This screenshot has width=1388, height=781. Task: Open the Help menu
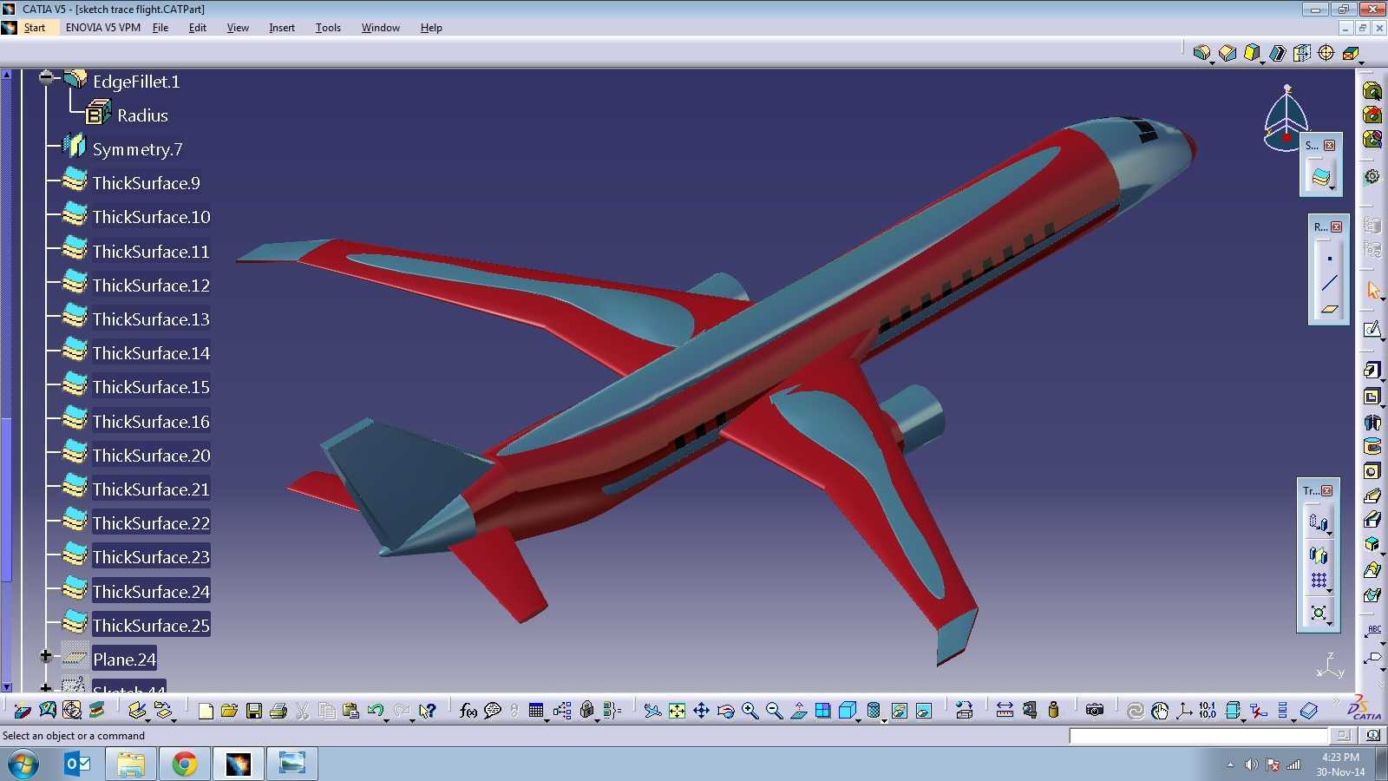coord(431,28)
